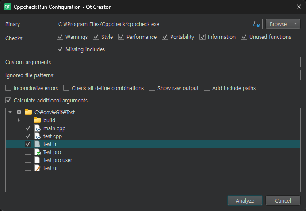
Task: Select the test.cpp row text
Action: point(53,136)
